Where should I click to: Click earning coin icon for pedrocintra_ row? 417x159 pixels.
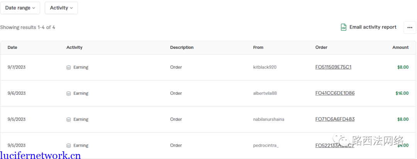[x=69, y=146]
